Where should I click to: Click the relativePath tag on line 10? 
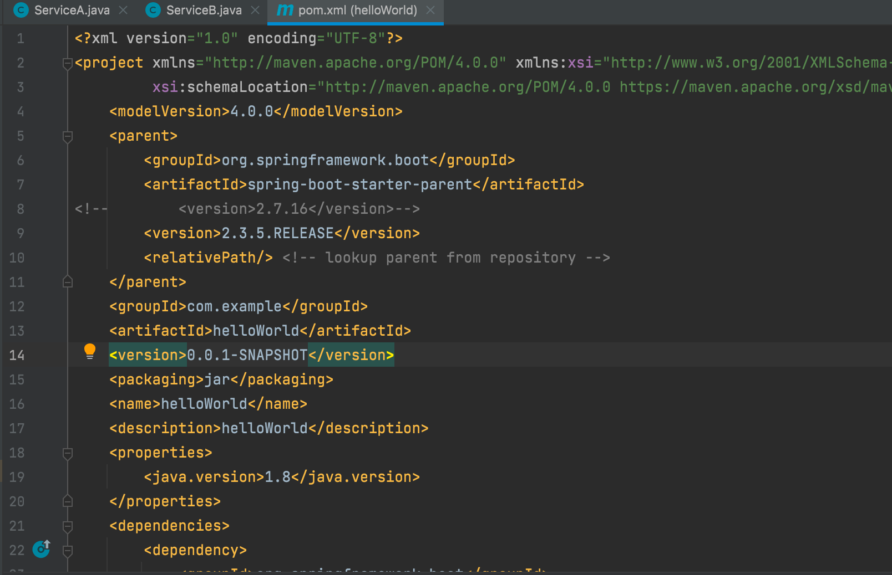click(x=209, y=258)
